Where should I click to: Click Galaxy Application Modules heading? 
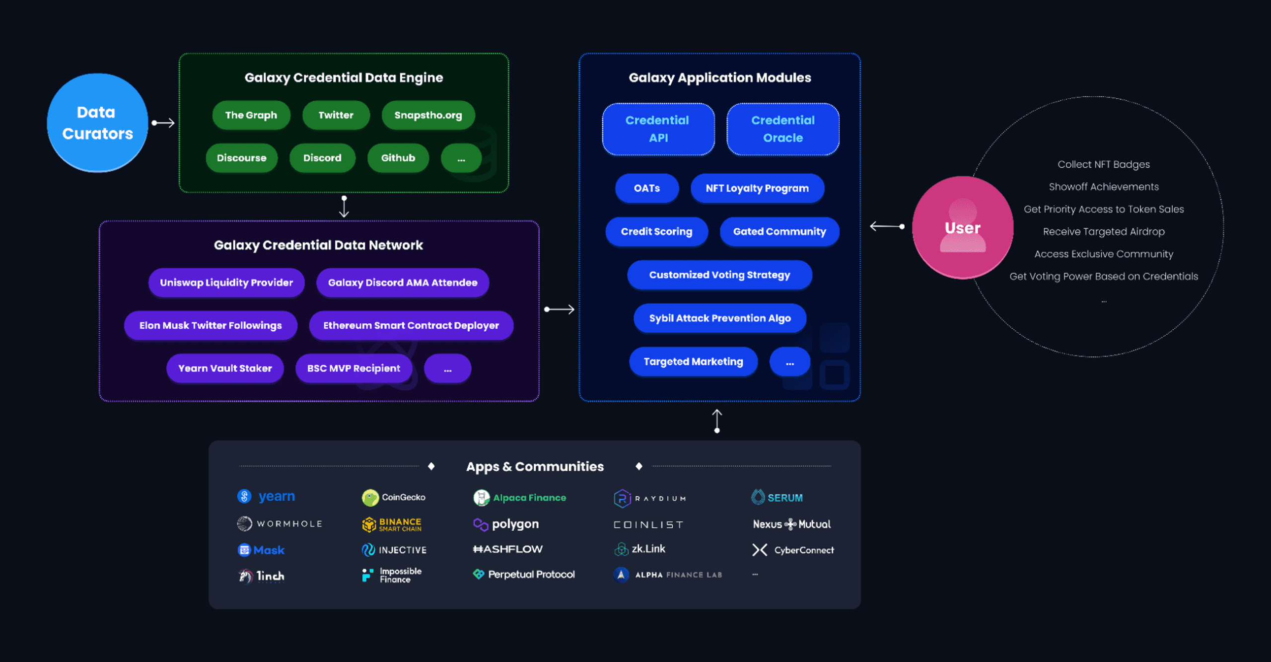720,77
